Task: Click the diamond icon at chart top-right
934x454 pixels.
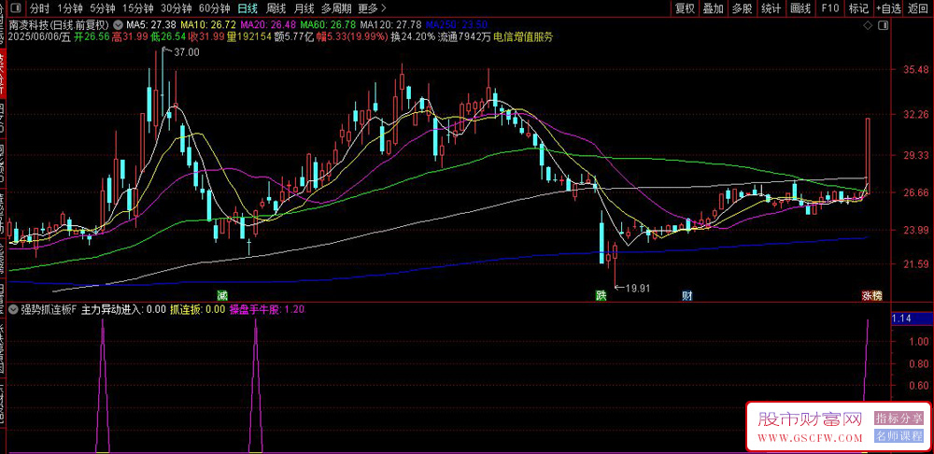Action: [x=868, y=25]
